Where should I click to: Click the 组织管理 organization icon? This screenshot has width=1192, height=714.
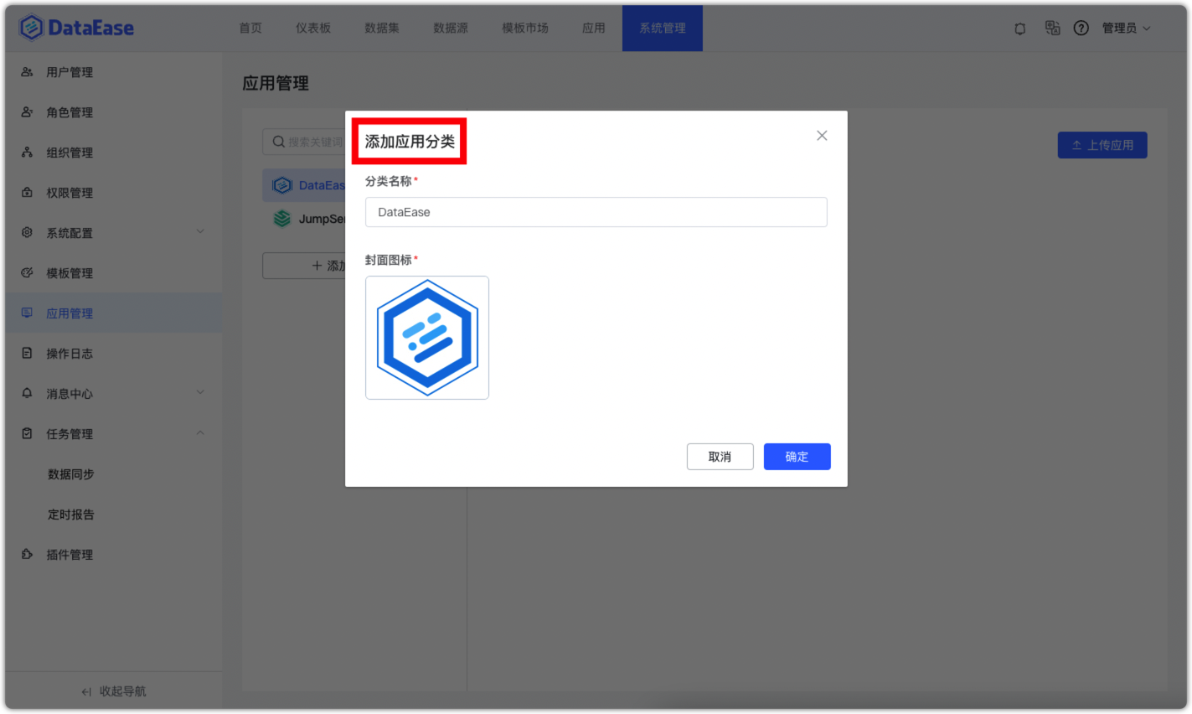(26, 152)
